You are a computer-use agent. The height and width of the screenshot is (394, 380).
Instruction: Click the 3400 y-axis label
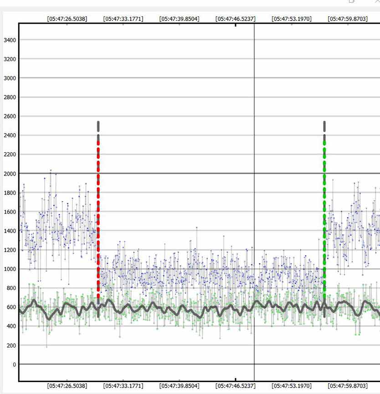[x=10, y=40]
